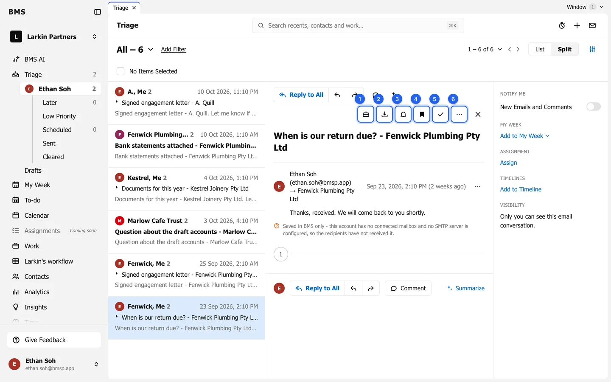Open more actions beside the checkmark icon
Screen dimensions: 611x382
tap(459, 114)
